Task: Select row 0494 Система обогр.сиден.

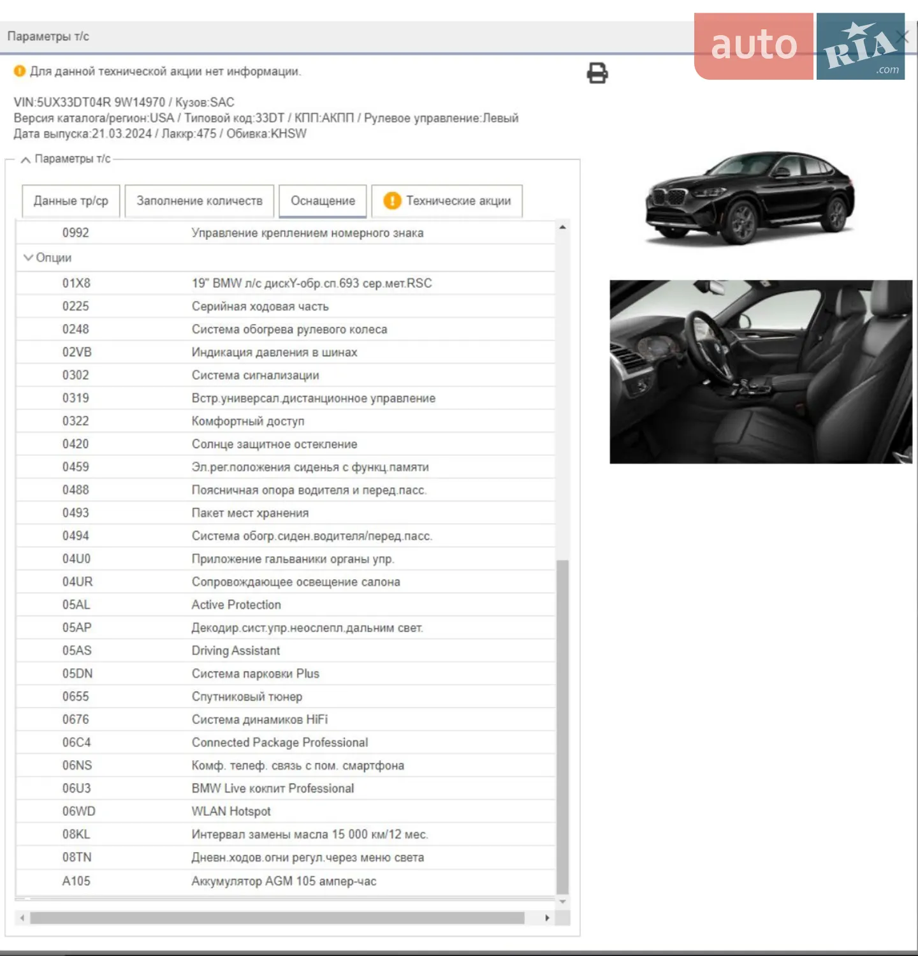Action: pos(286,536)
